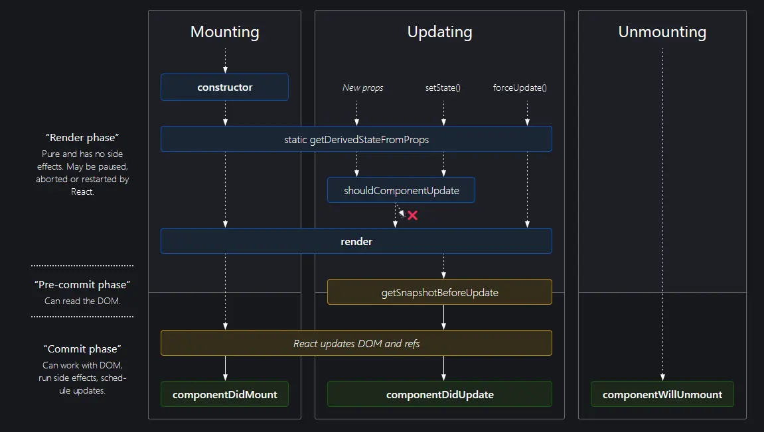The width and height of the screenshot is (764, 432).
Task: Click the shouldComponentUpdate method box
Action: click(x=401, y=190)
